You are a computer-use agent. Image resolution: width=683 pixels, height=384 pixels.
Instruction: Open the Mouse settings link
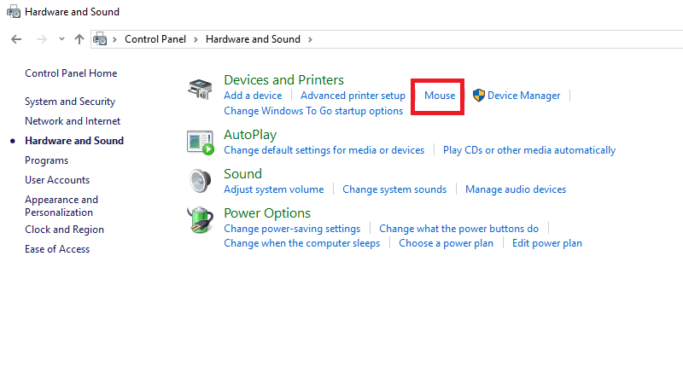point(440,96)
